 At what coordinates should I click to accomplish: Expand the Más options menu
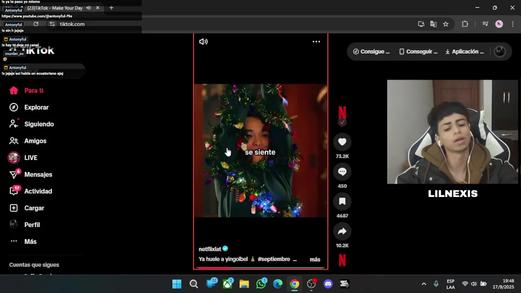pyautogui.click(x=23, y=241)
